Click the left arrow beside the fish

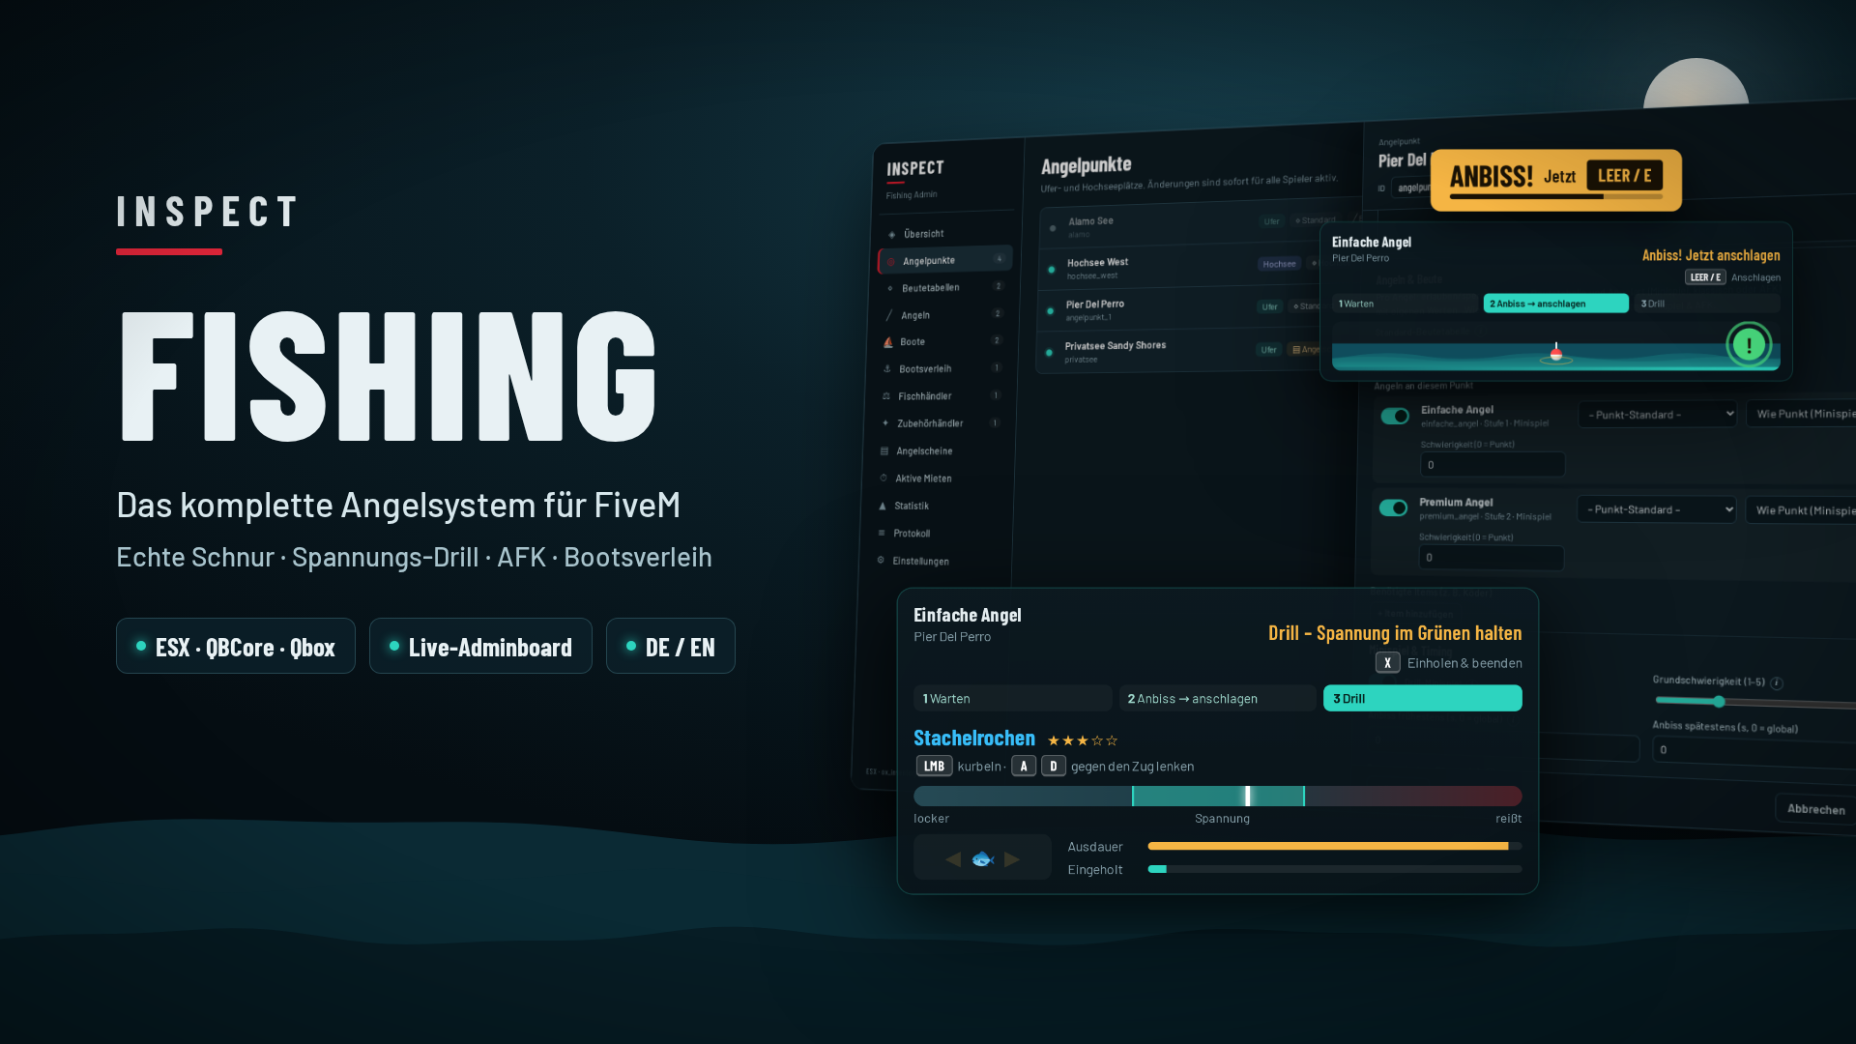(x=953, y=859)
